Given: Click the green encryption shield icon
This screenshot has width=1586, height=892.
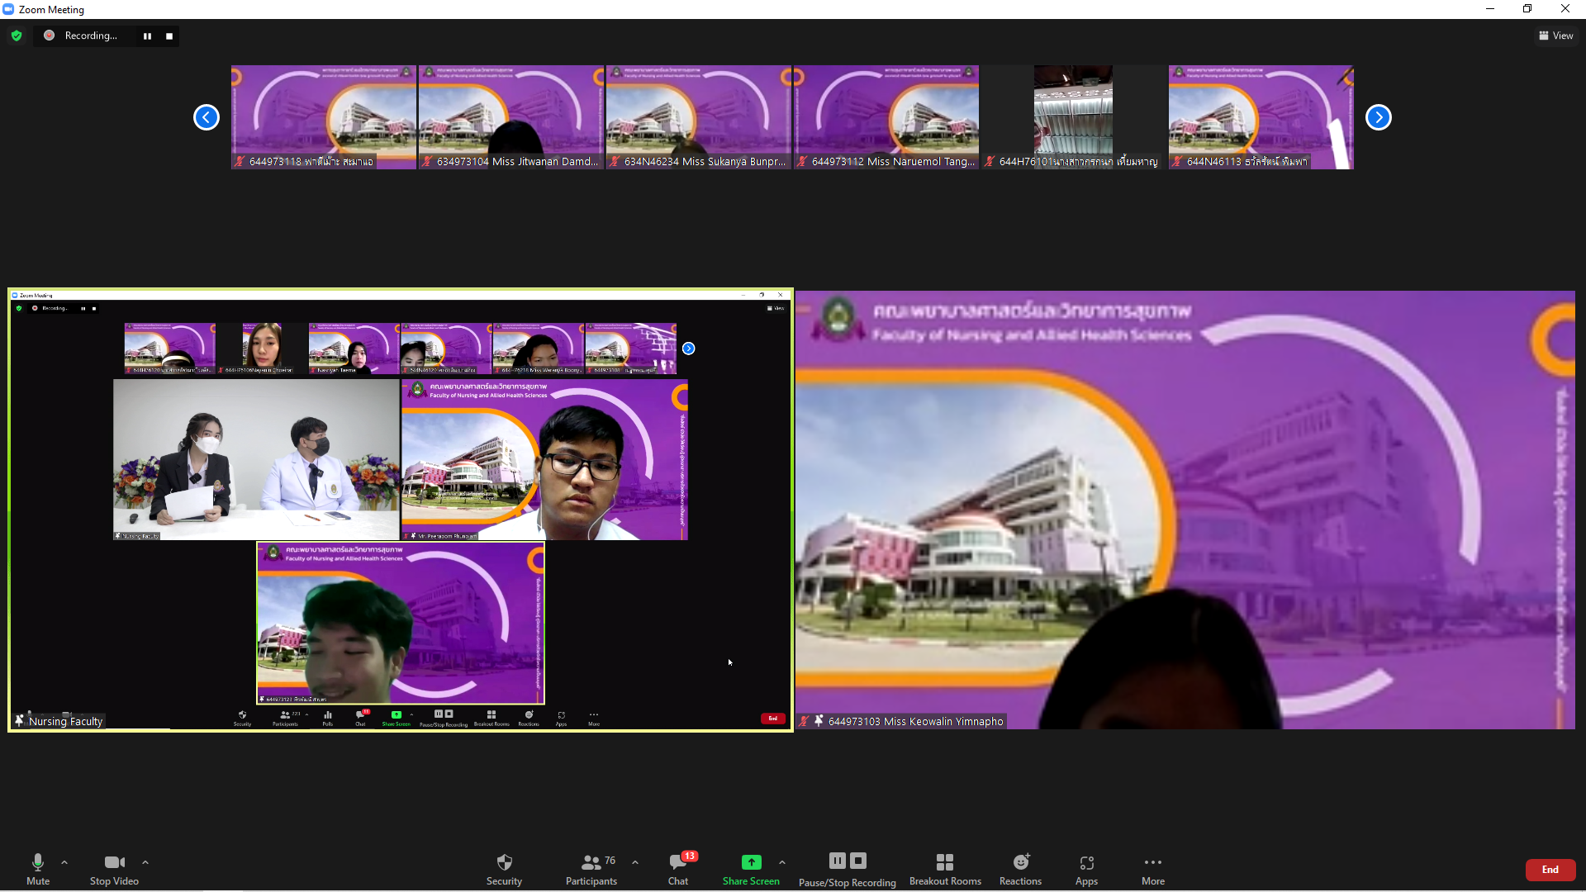Looking at the screenshot, I should pyautogui.click(x=17, y=36).
